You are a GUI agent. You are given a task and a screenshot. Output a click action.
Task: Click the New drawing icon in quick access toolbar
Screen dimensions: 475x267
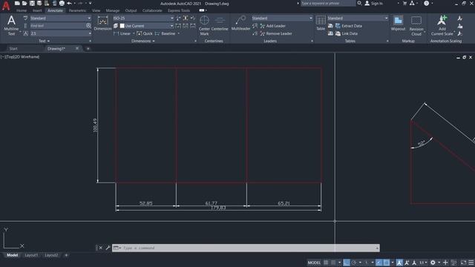[x=17, y=3]
